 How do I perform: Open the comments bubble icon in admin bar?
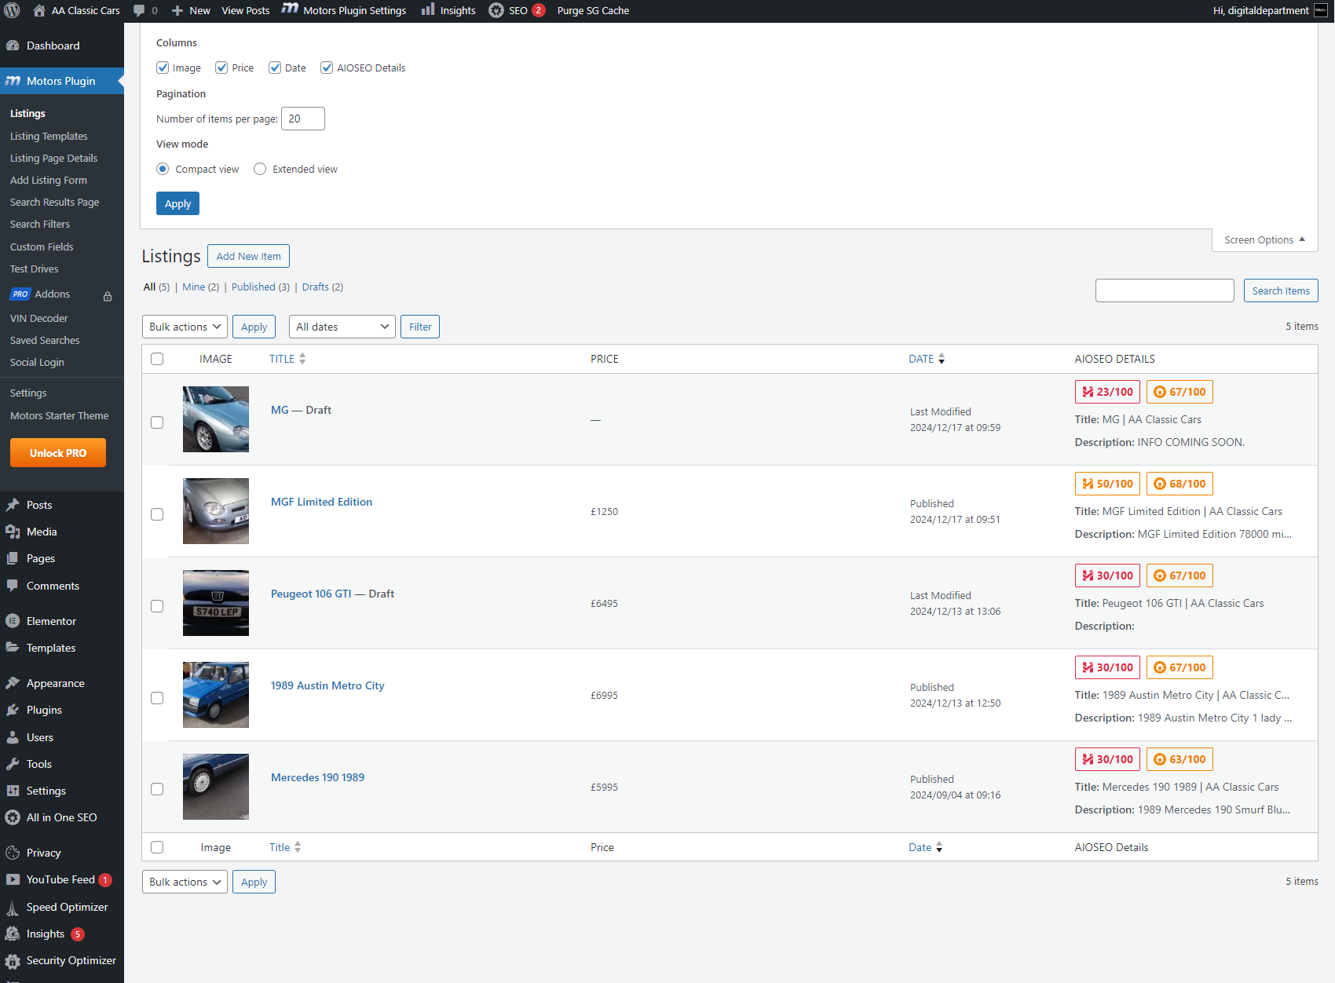[139, 11]
